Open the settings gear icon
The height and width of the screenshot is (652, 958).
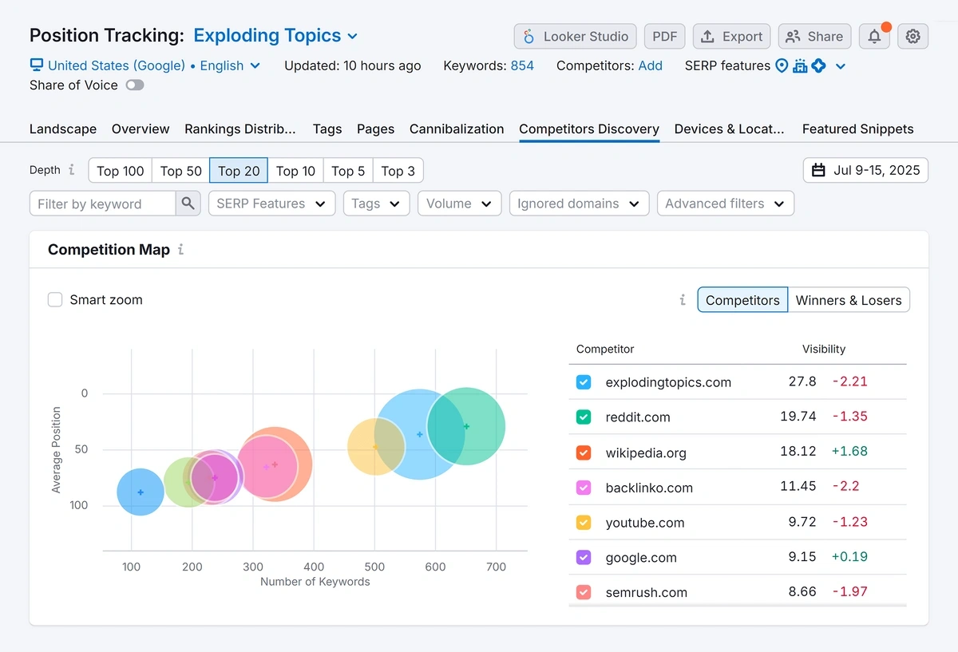tap(913, 37)
